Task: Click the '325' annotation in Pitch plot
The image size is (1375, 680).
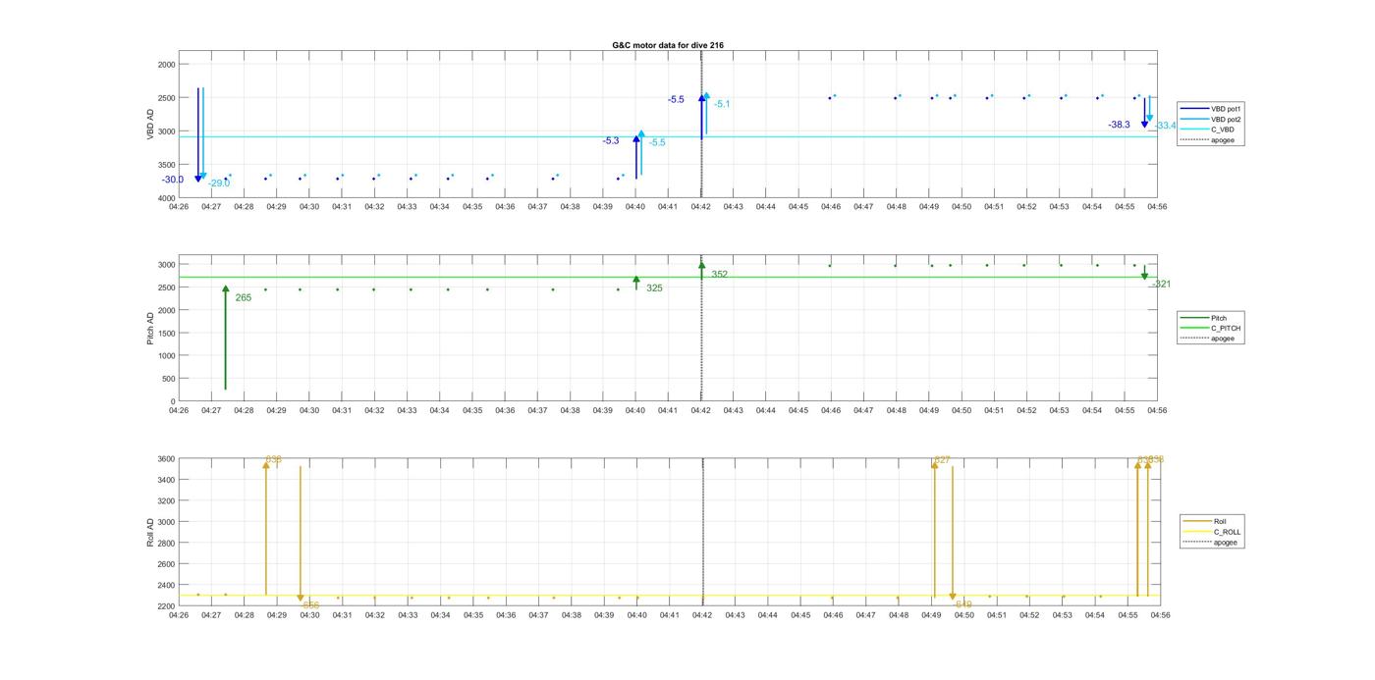Action: pos(654,288)
